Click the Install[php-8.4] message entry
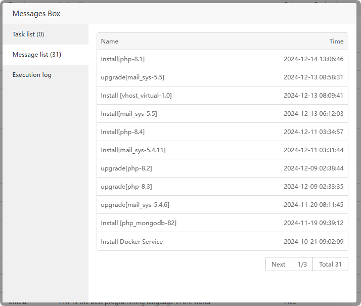 pos(123,132)
